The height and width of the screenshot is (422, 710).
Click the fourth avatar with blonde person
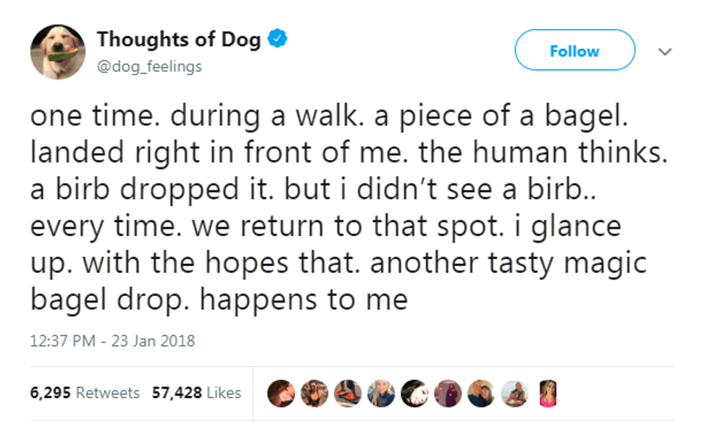(x=380, y=392)
